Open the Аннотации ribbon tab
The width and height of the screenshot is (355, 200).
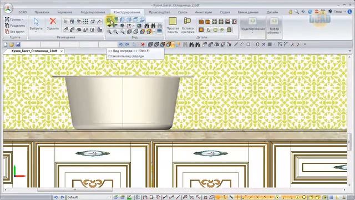pyautogui.click(x=204, y=12)
